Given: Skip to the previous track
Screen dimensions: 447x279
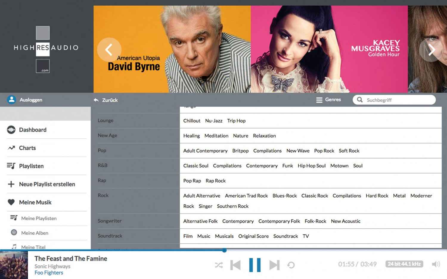Looking at the screenshot, I should tap(235, 265).
